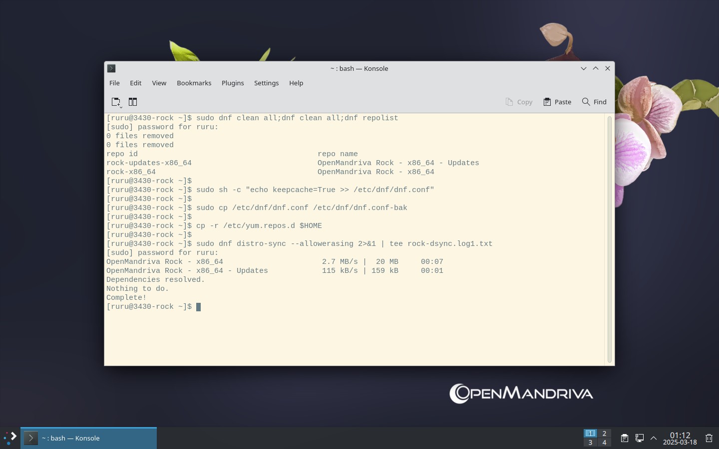This screenshot has width=719, height=449.
Task: Click the Konsole icon in the title bar
Action: (x=111, y=68)
